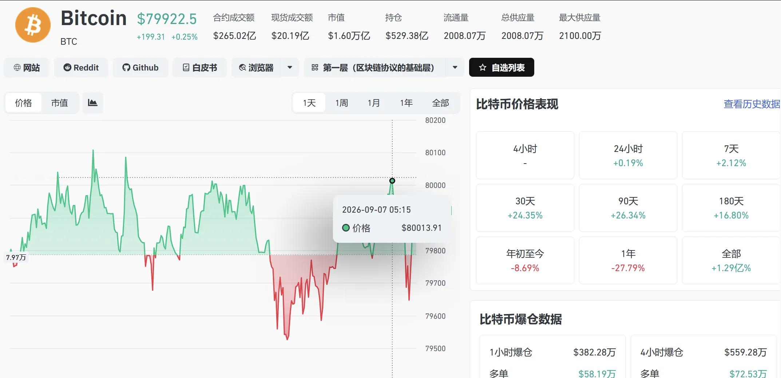Viewport: 781px width, 378px height.
Task: Select the 1年 time range
Action: coord(406,103)
